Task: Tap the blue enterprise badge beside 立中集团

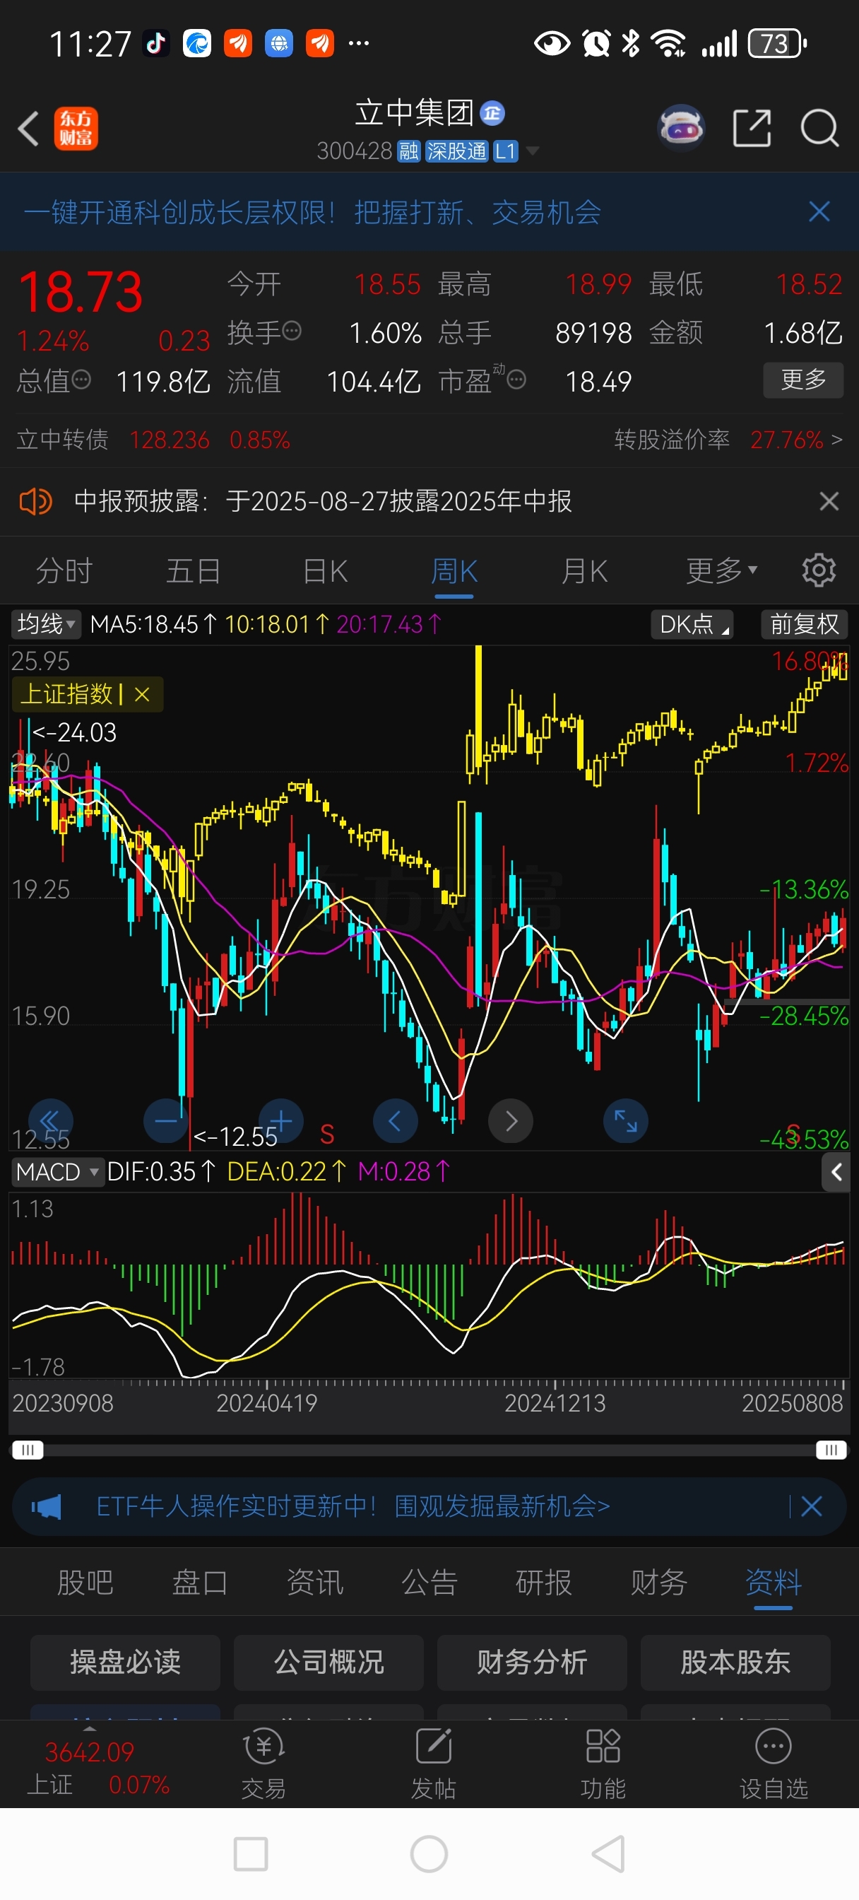Action: pyautogui.click(x=492, y=113)
